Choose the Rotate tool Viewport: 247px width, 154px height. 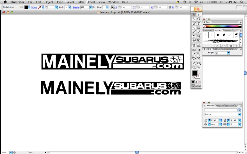tap(194, 36)
